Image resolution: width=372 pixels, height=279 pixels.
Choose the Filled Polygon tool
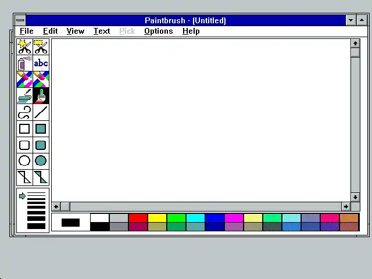pos(41,177)
